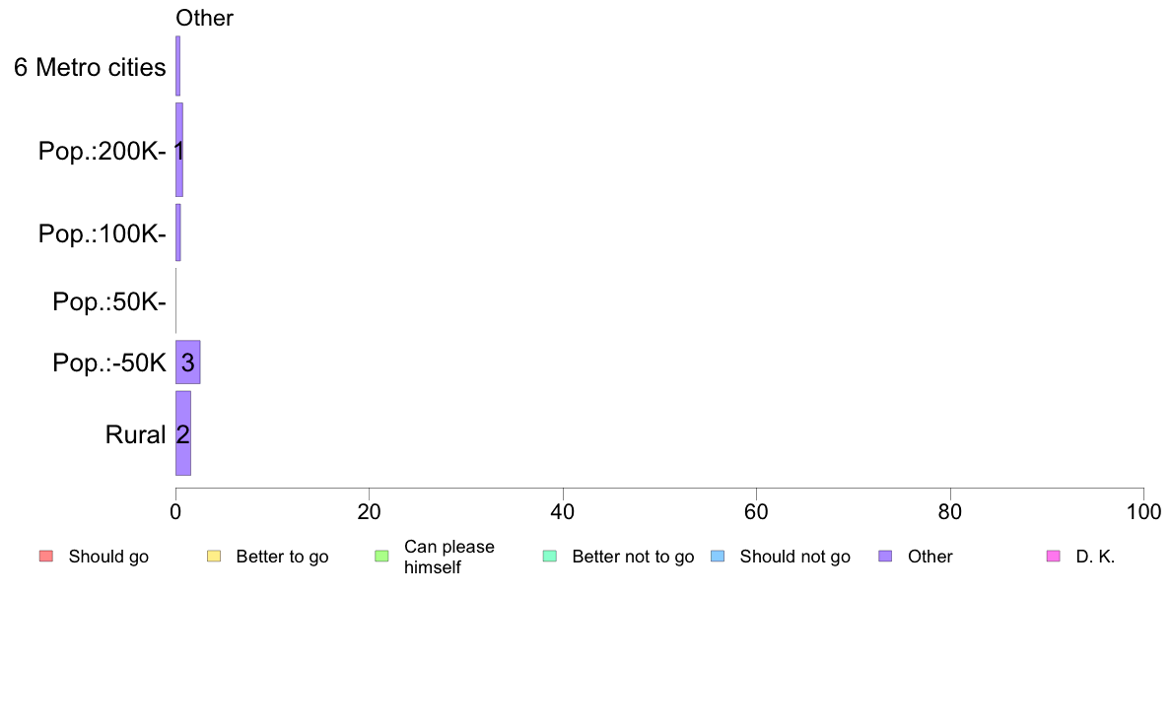
Task: Click the green Can please himself swatch
Action: click(381, 557)
